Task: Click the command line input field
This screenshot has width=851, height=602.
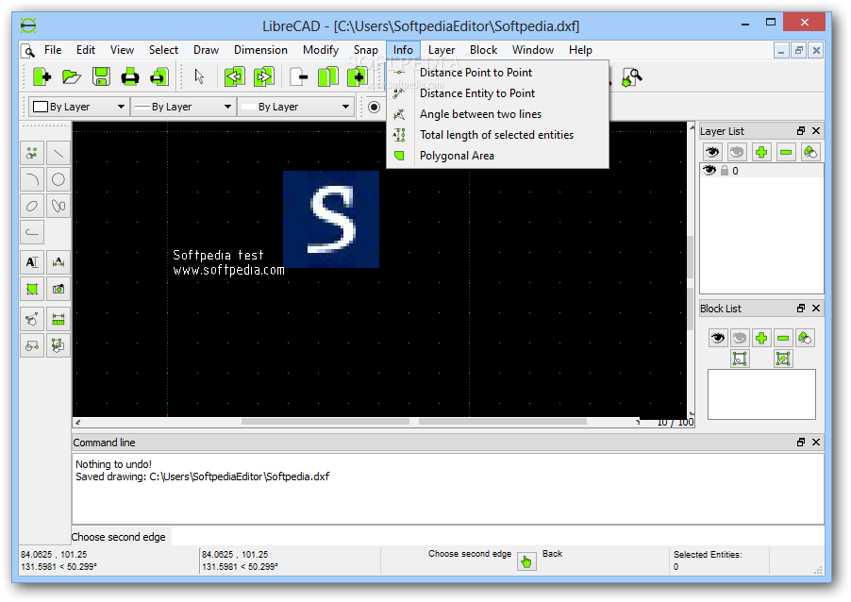Action: click(497, 536)
